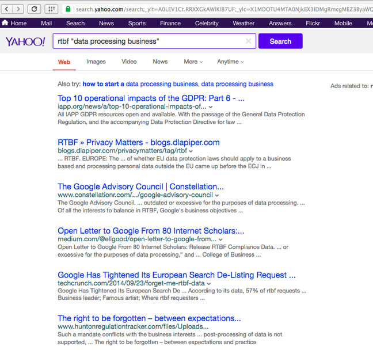Open Weather in top navigation
Screen dimensions: 373x354
(x=243, y=24)
